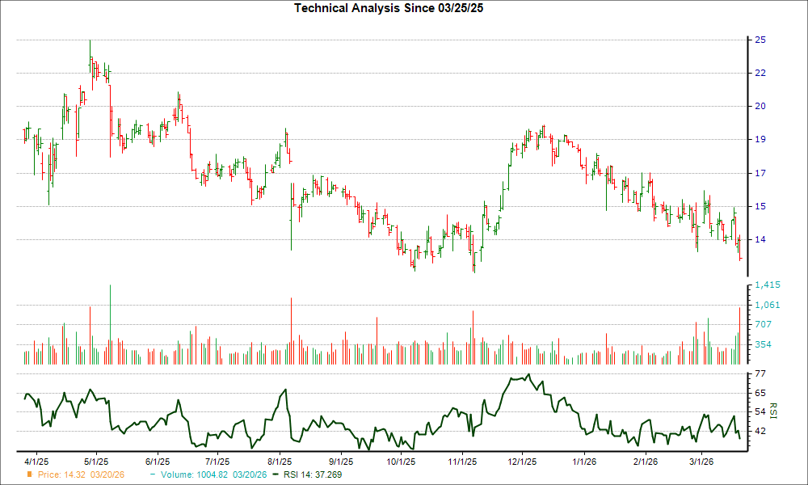Viewport: 808px width, 485px height.
Task: Select the vertical RSI panel label
Action: point(773,411)
